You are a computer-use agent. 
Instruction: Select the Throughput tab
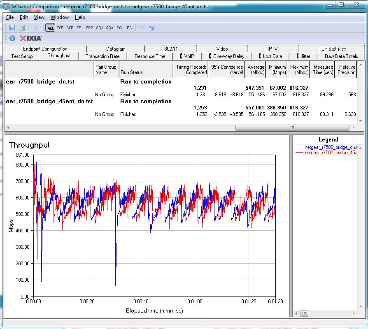click(x=59, y=56)
